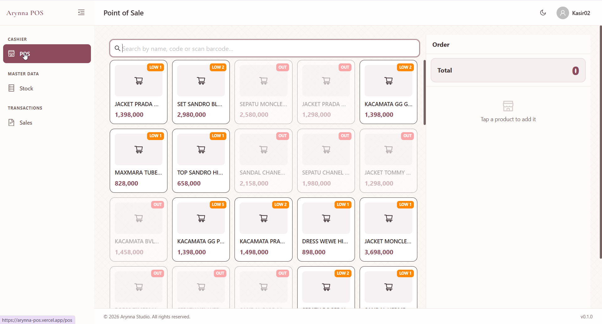This screenshot has width=602, height=324.
Task: Click the price 1,498,000 of KACAMATA PRA...
Action: coord(254,252)
